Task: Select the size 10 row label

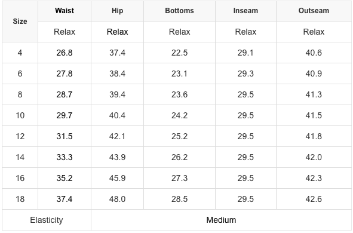Action: coord(20,115)
